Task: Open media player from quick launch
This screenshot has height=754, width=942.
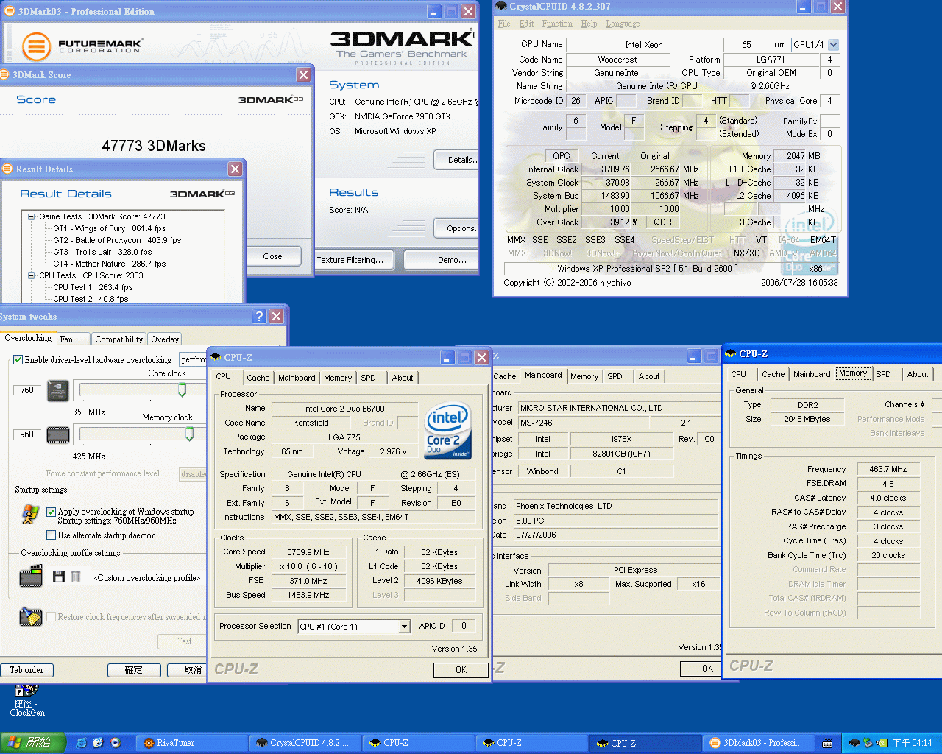Action: pyautogui.click(x=116, y=743)
